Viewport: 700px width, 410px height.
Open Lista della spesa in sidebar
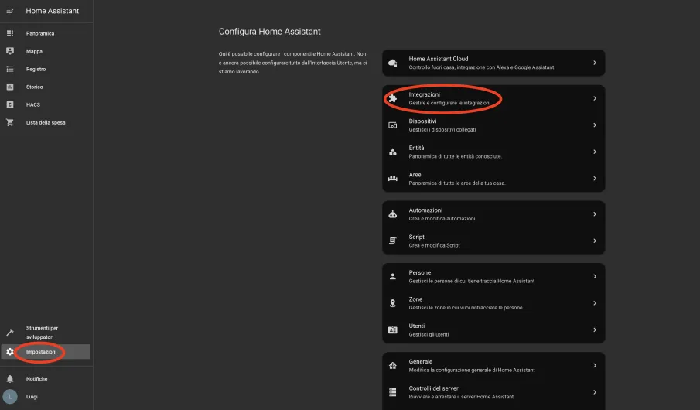[x=46, y=122]
